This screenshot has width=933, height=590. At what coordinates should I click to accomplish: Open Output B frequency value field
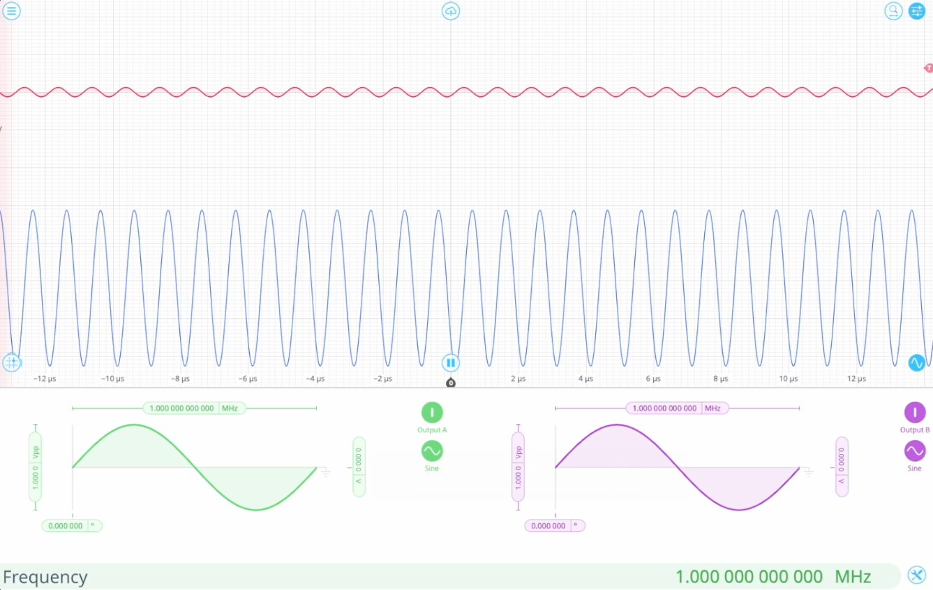tap(663, 408)
